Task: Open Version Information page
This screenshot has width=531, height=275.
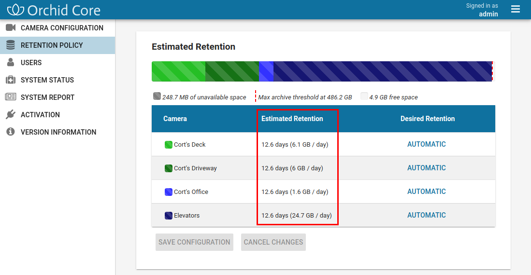Action: point(57,132)
